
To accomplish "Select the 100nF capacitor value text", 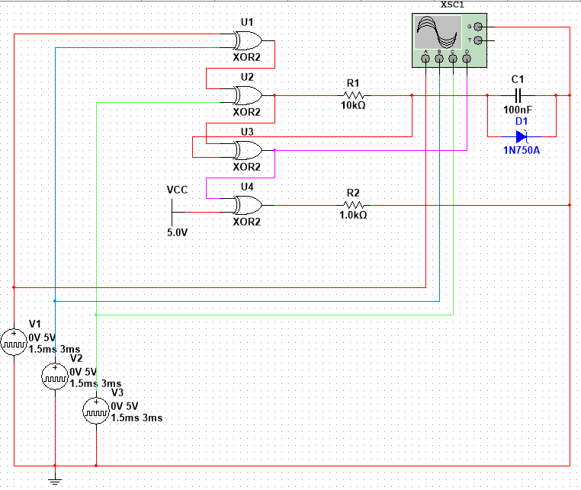I will tap(518, 110).
